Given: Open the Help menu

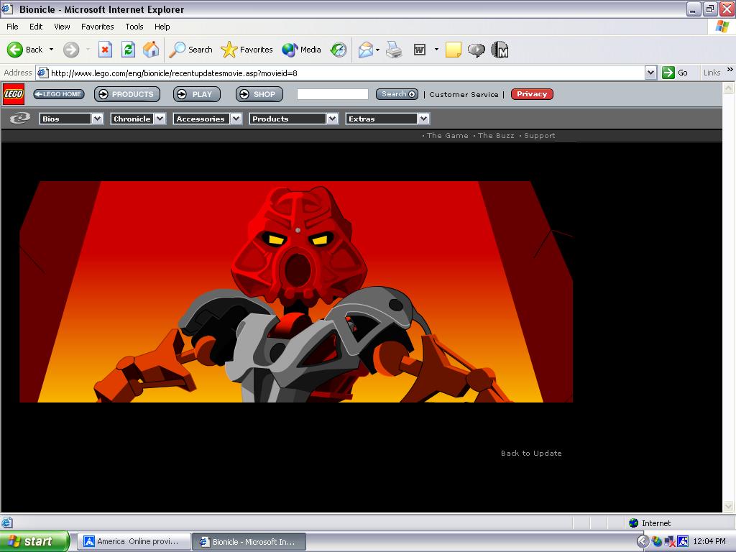Looking at the screenshot, I should click(x=162, y=27).
